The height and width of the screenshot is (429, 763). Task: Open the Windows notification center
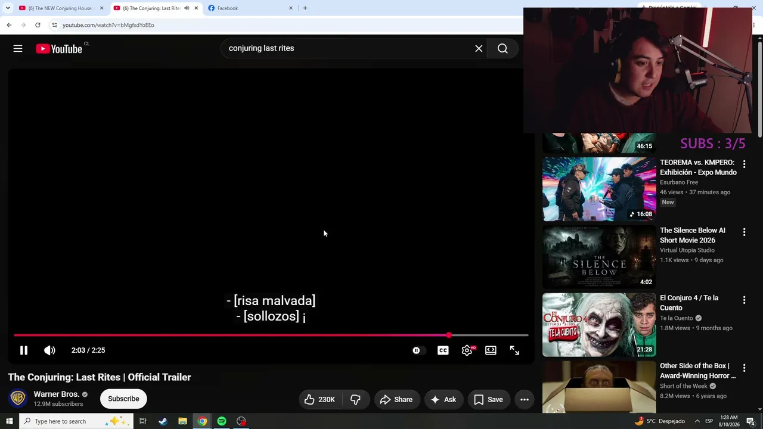(750, 421)
